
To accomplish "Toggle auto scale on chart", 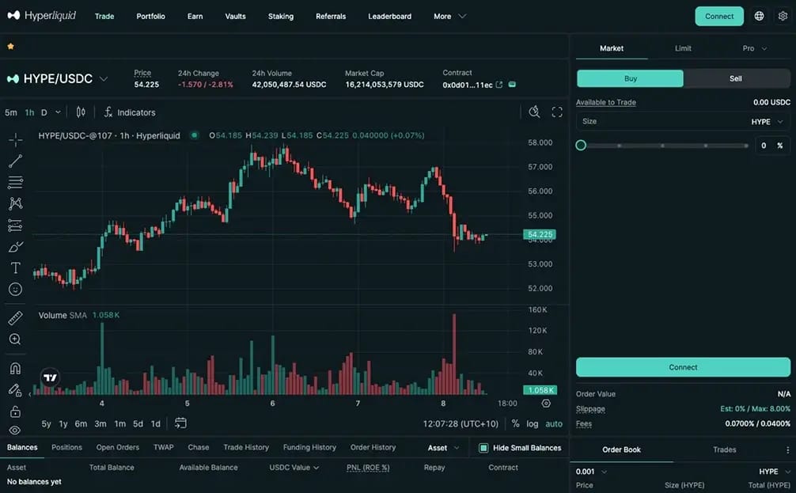I will pos(554,423).
